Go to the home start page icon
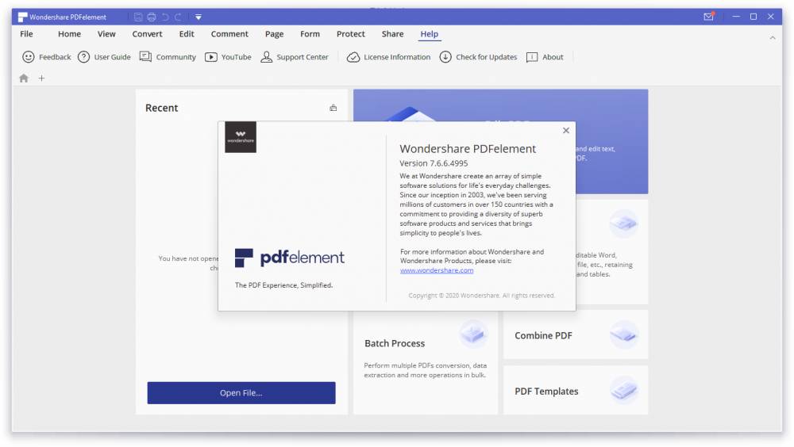Image resolution: width=794 pixels, height=447 pixels. coord(24,78)
